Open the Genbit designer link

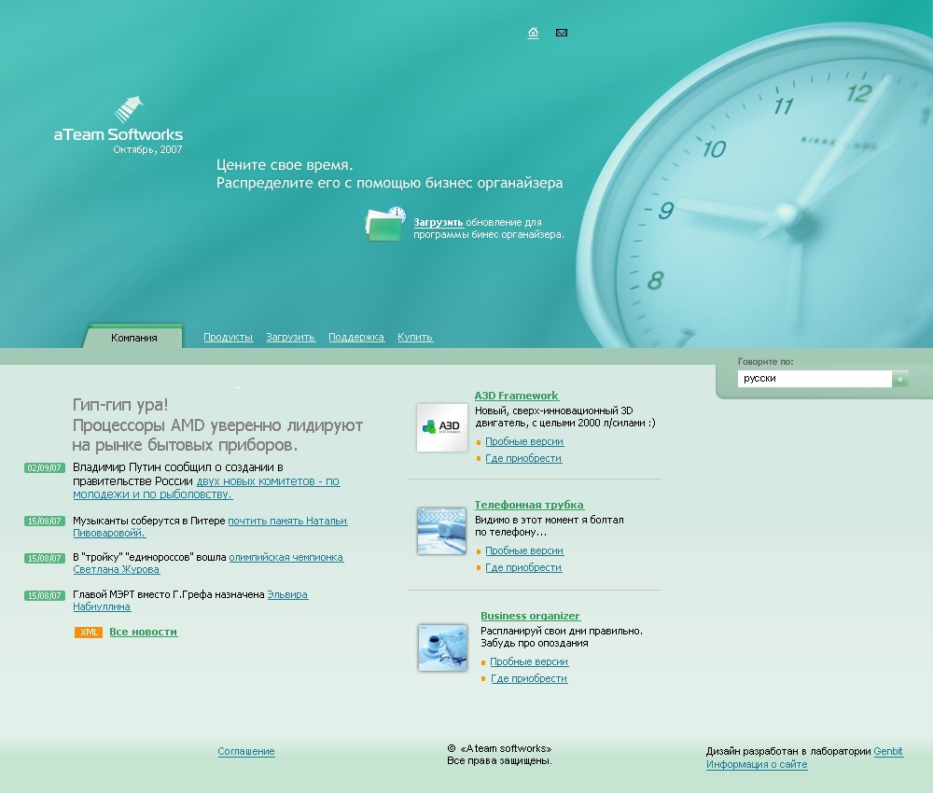point(888,751)
